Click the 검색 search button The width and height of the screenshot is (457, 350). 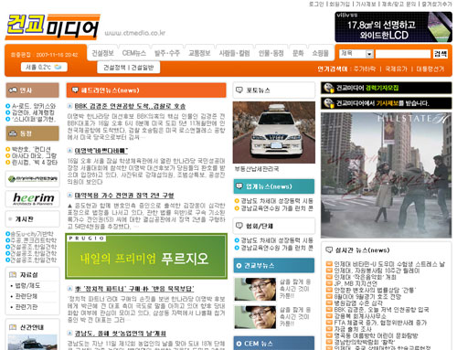pyautogui.click(x=441, y=54)
